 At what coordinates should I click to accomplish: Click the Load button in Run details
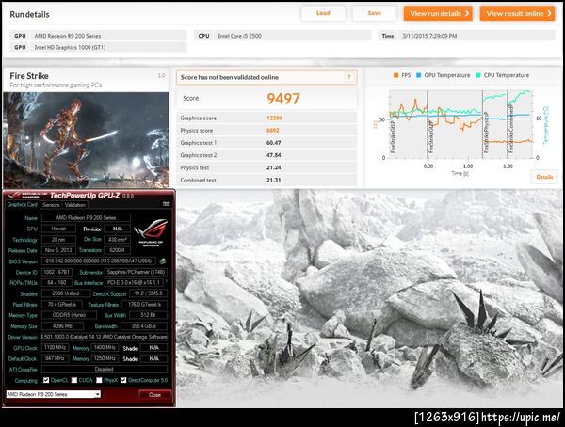click(x=323, y=13)
